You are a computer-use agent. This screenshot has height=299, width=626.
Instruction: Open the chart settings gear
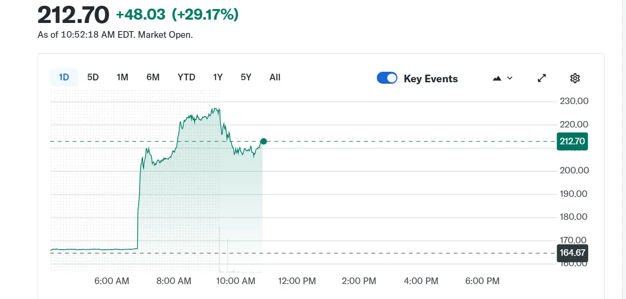575,78
